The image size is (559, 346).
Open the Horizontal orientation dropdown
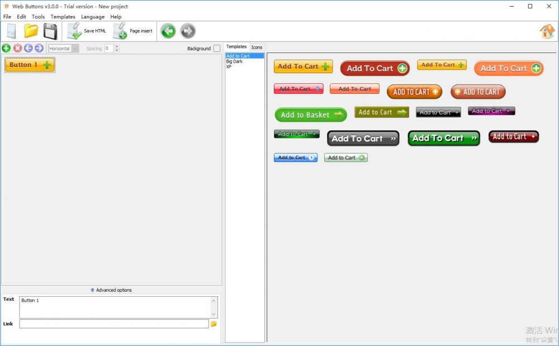click(x=63, y=49)
